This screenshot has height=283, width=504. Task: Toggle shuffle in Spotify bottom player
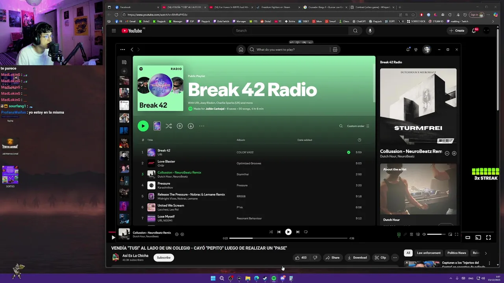click(271, 232)
